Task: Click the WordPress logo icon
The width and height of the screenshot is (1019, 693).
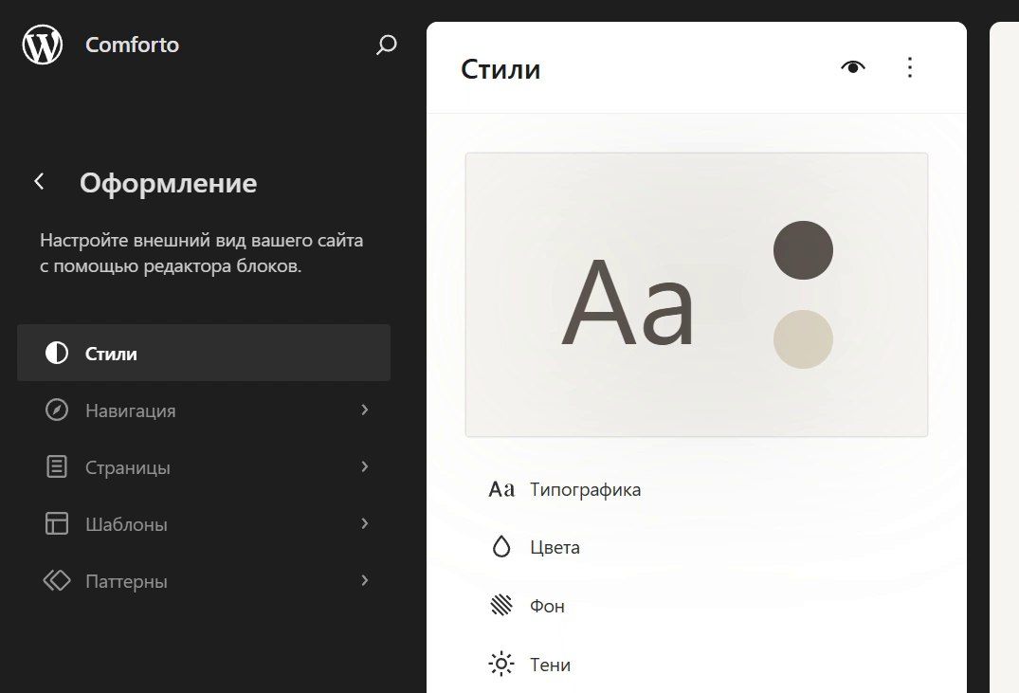Action: point(43,45)
